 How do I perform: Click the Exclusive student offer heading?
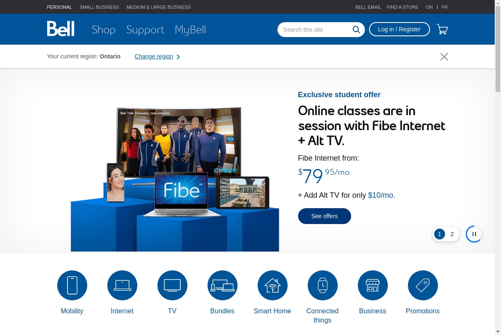tap(339, 95)
